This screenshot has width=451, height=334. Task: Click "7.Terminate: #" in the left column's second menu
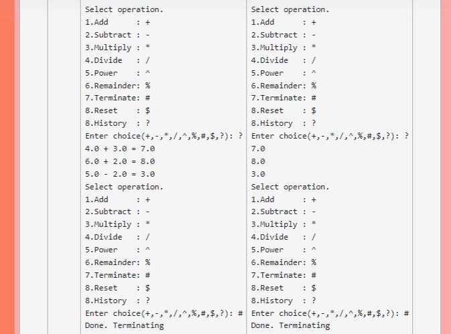click(x=118, y=275)
